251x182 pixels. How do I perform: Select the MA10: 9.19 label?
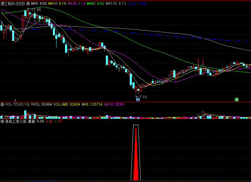point(57,4)
